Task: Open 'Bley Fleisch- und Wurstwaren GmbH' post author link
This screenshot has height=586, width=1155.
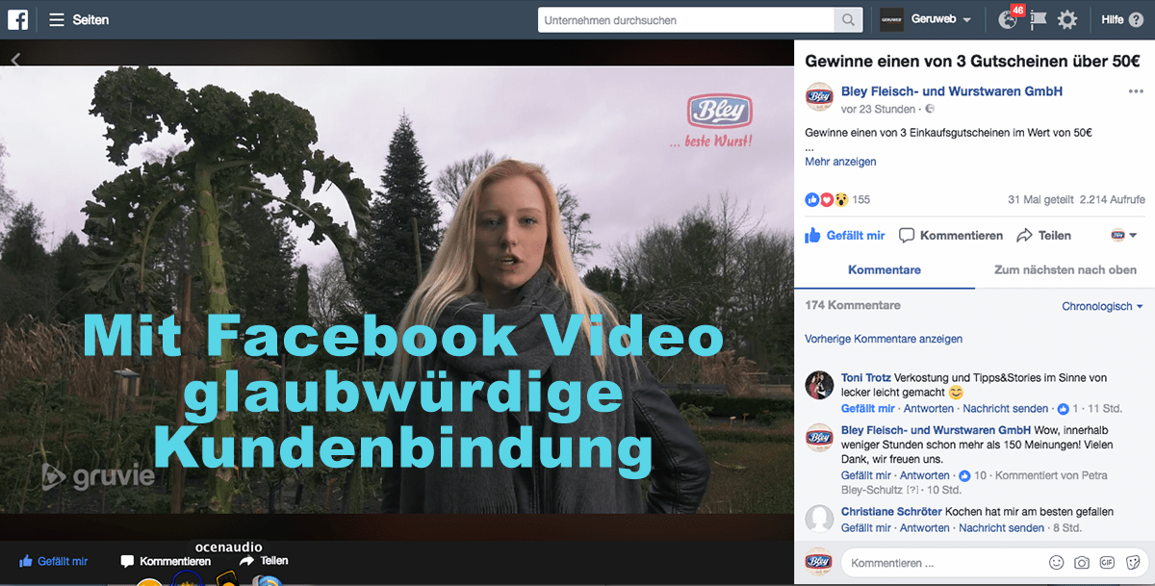Action: pyautogui.click(x=952, y=91)
